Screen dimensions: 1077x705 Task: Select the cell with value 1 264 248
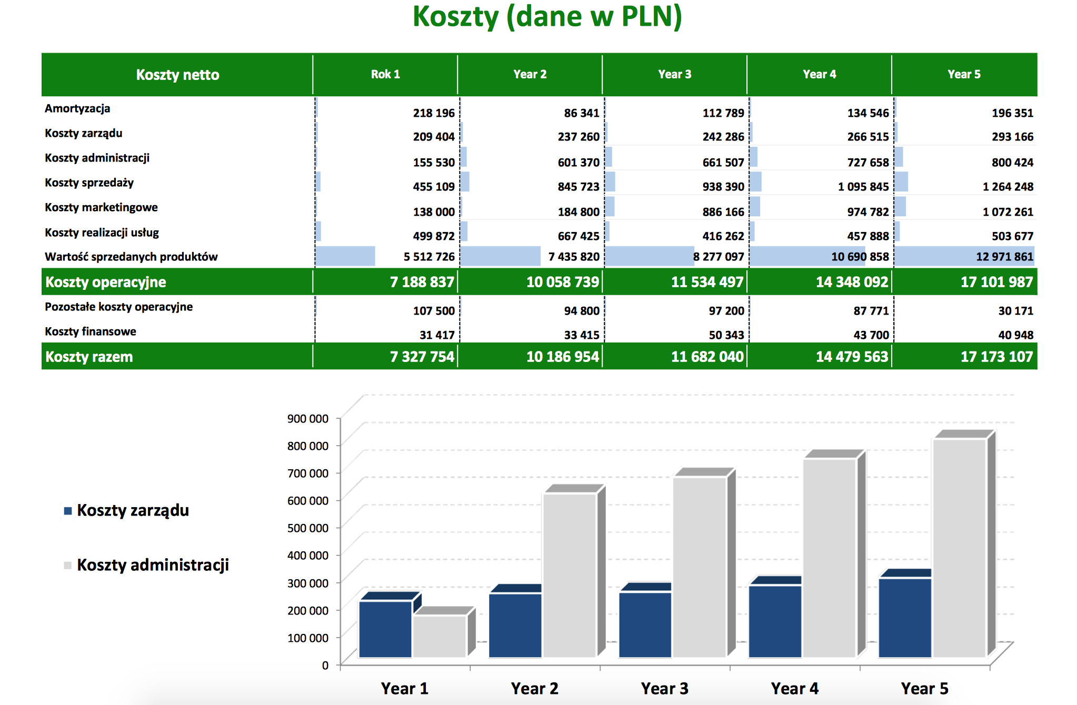coord(1008,187)
